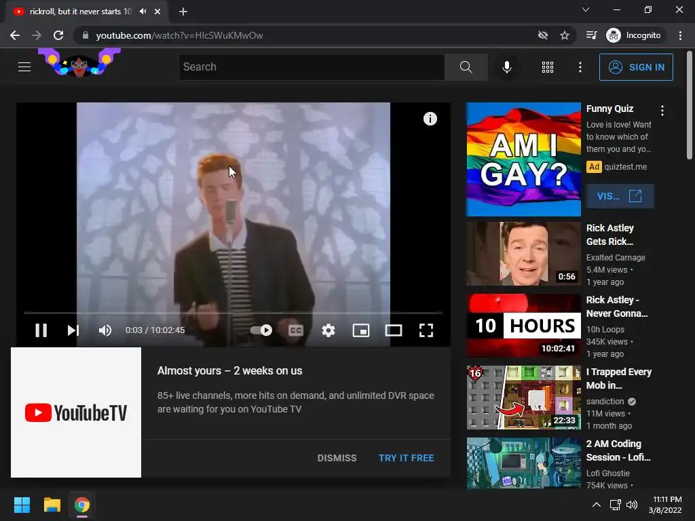Open the Windows Start menu
This screenshot has height=521, width=695.
pyautogui.click(x=22, y=505)
